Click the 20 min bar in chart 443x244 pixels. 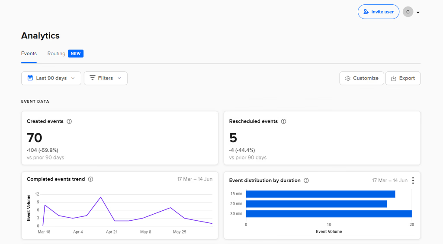pos(316,204)
